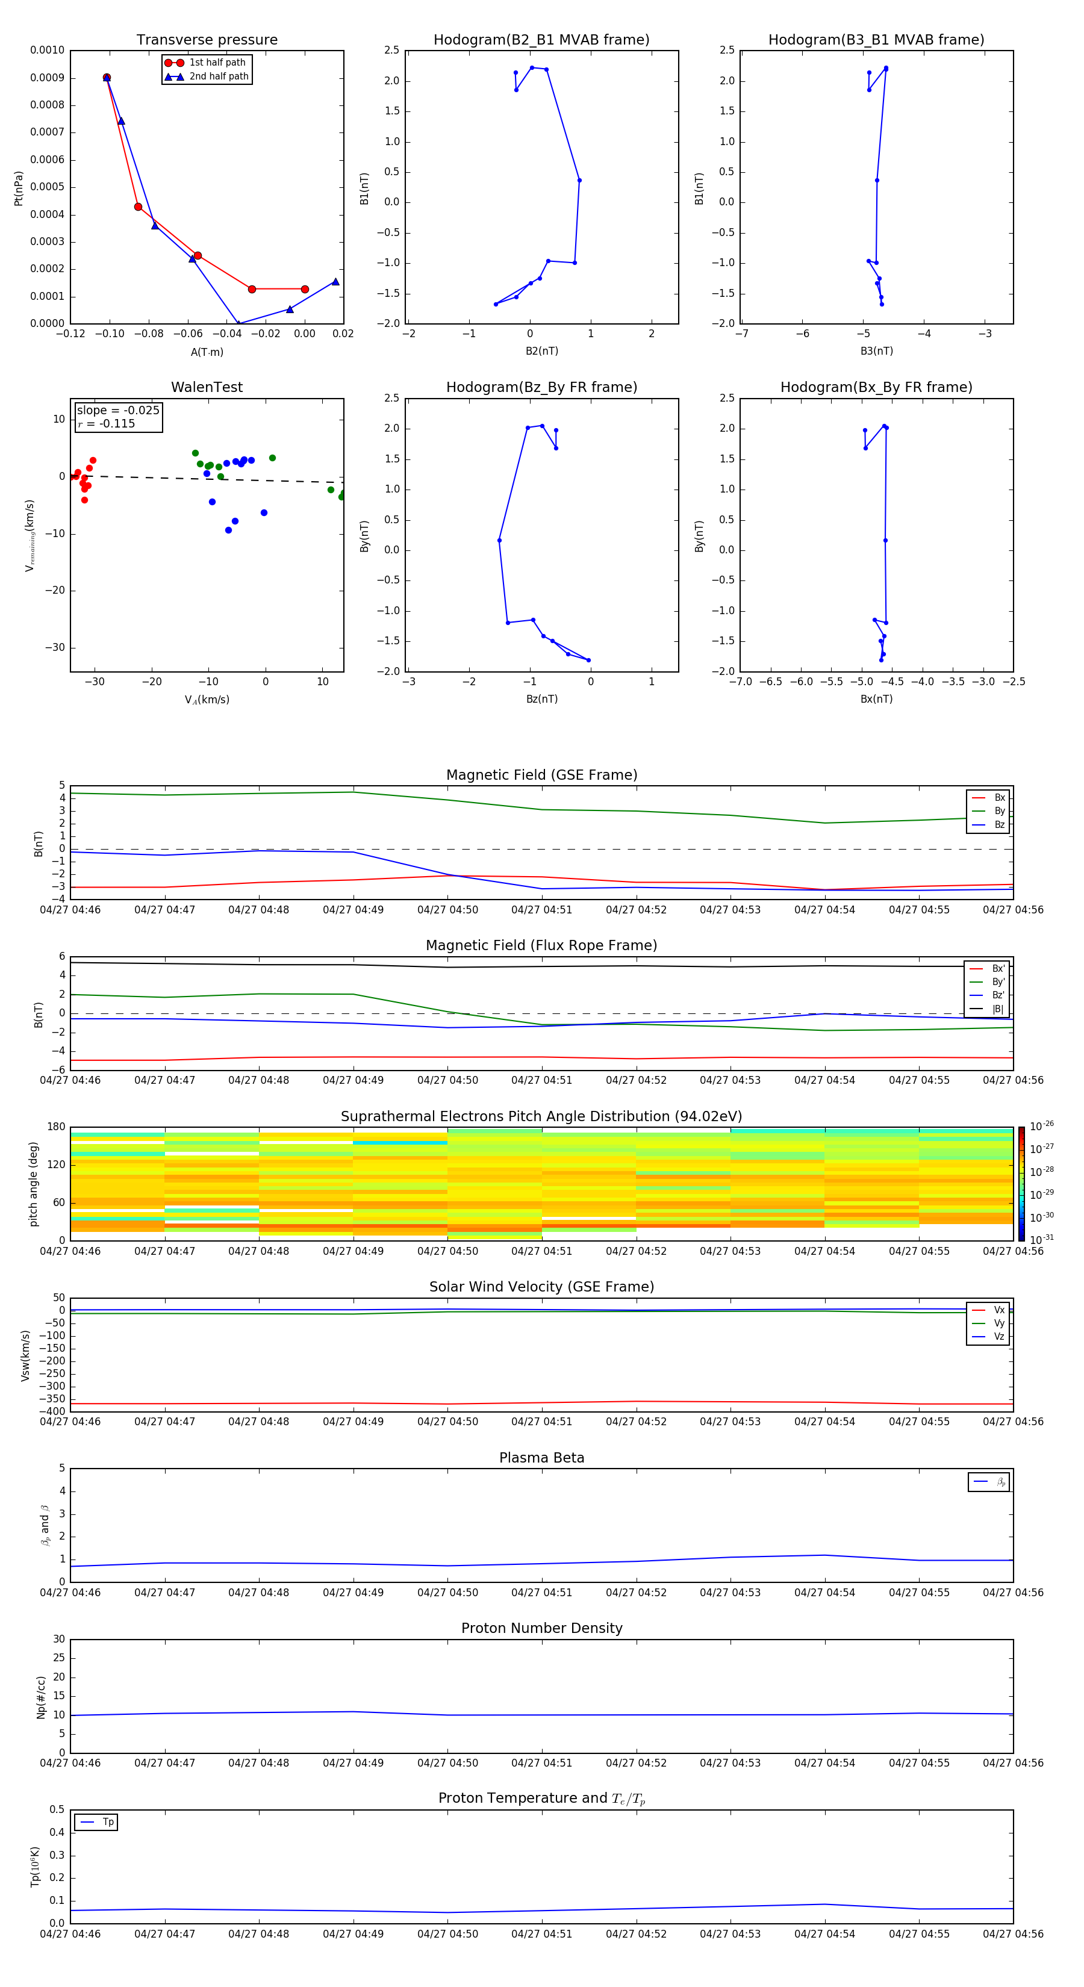The image size is (1084, 1987).
Task: Click the 'Bx(nT)' x-axis label
Action: pos(876,699)
